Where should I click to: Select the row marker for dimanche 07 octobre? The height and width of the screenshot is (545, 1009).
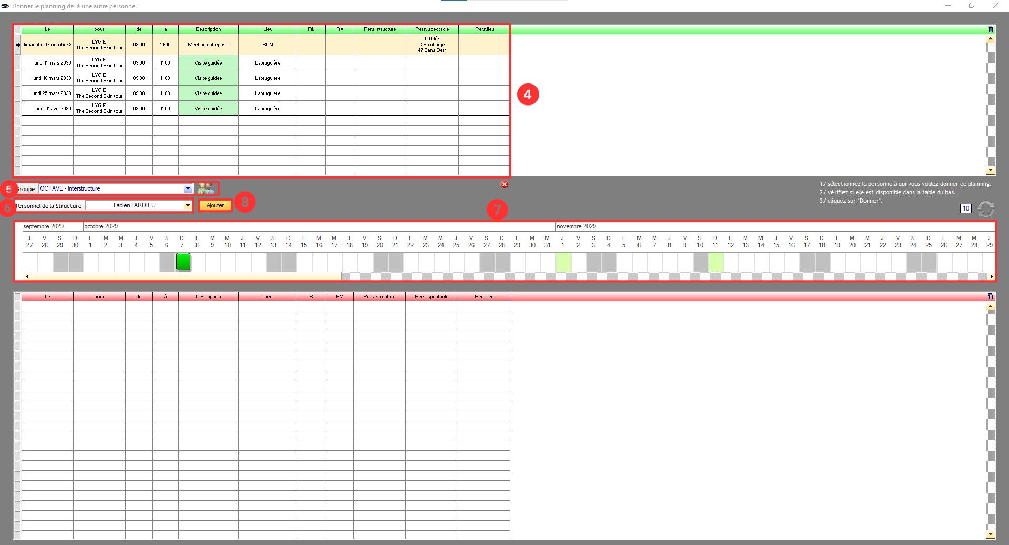[18, 45]
